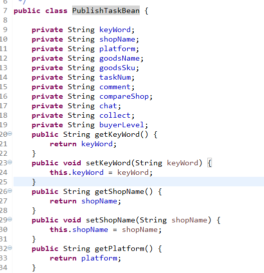Screen dimensions: 264x273
Task: Click the collect field name
Action: (x=115, y=115)
